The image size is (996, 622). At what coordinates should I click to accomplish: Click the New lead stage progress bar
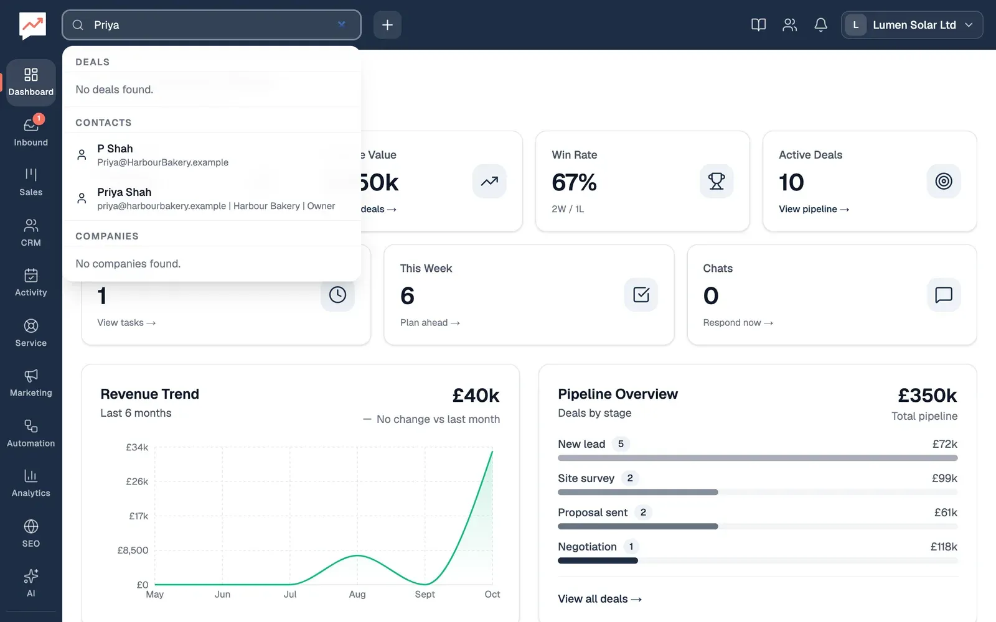[x=758, y=458]
